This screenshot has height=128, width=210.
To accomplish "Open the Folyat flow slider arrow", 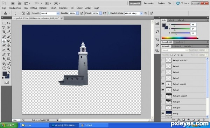I will [x=100, y=13].
